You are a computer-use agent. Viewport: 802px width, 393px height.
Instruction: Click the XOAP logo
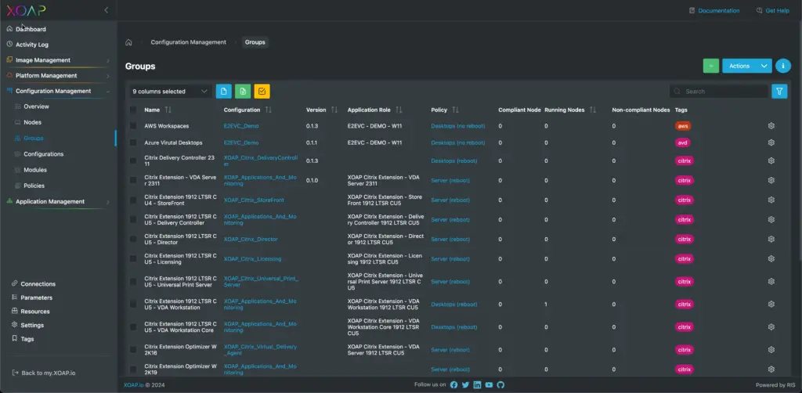point(26,10)
